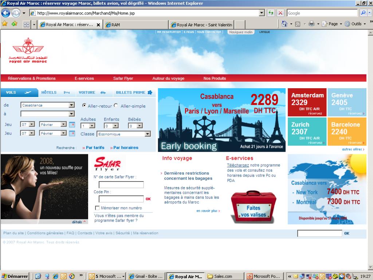373x280 pixels.
Task: Switch to the VOITURE booking tab
Action: [x=93, y=92]
